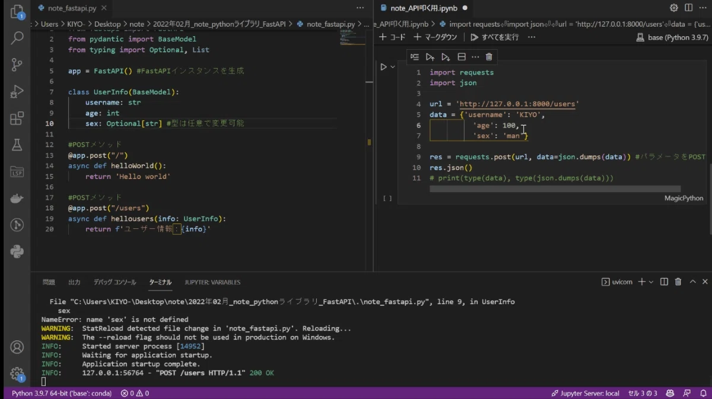Maximize panel with the up chevron
Viewport: 712px width, 399px height.
click(692, 282)
